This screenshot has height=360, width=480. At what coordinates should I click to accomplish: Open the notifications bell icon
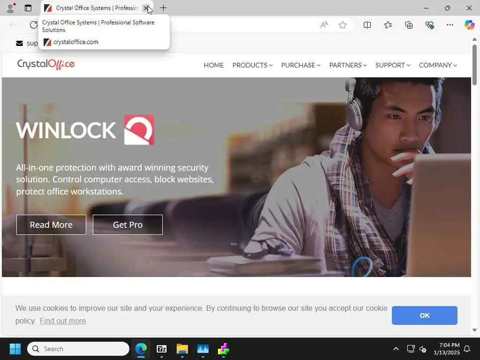pyautogui.click(x=467, y=349)
